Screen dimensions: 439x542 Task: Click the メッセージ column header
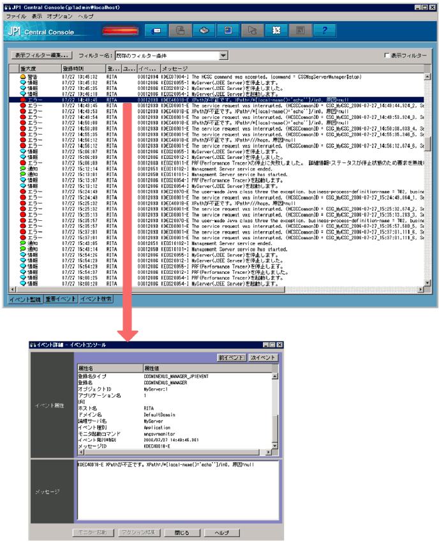tap(292, 68)
